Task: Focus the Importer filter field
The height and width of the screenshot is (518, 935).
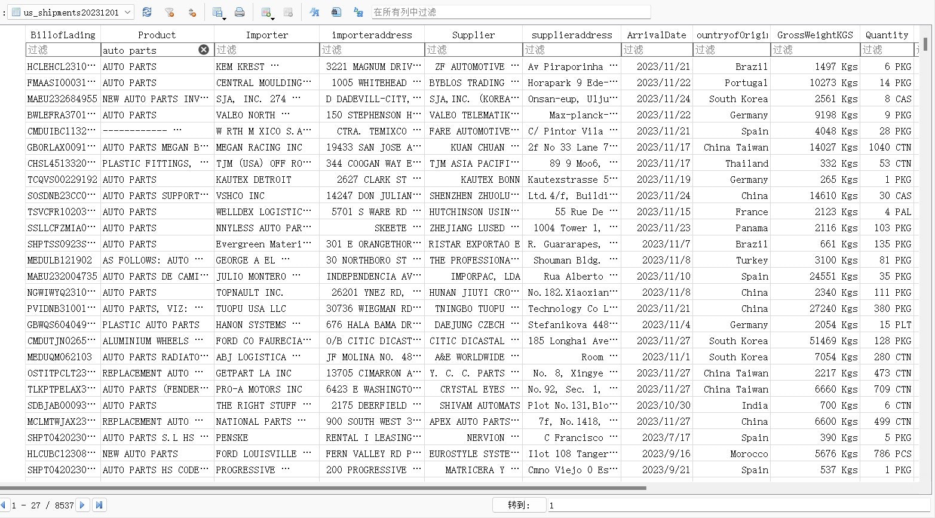Action: pos(266,50)
